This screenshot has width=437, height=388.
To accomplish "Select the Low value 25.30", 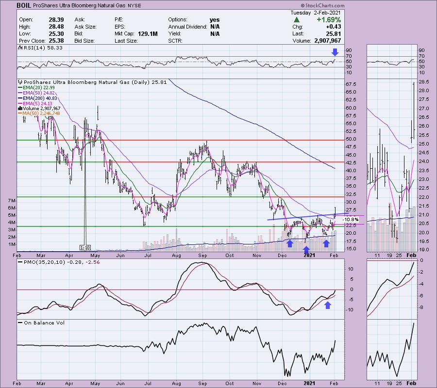I will tap(56, 33).
